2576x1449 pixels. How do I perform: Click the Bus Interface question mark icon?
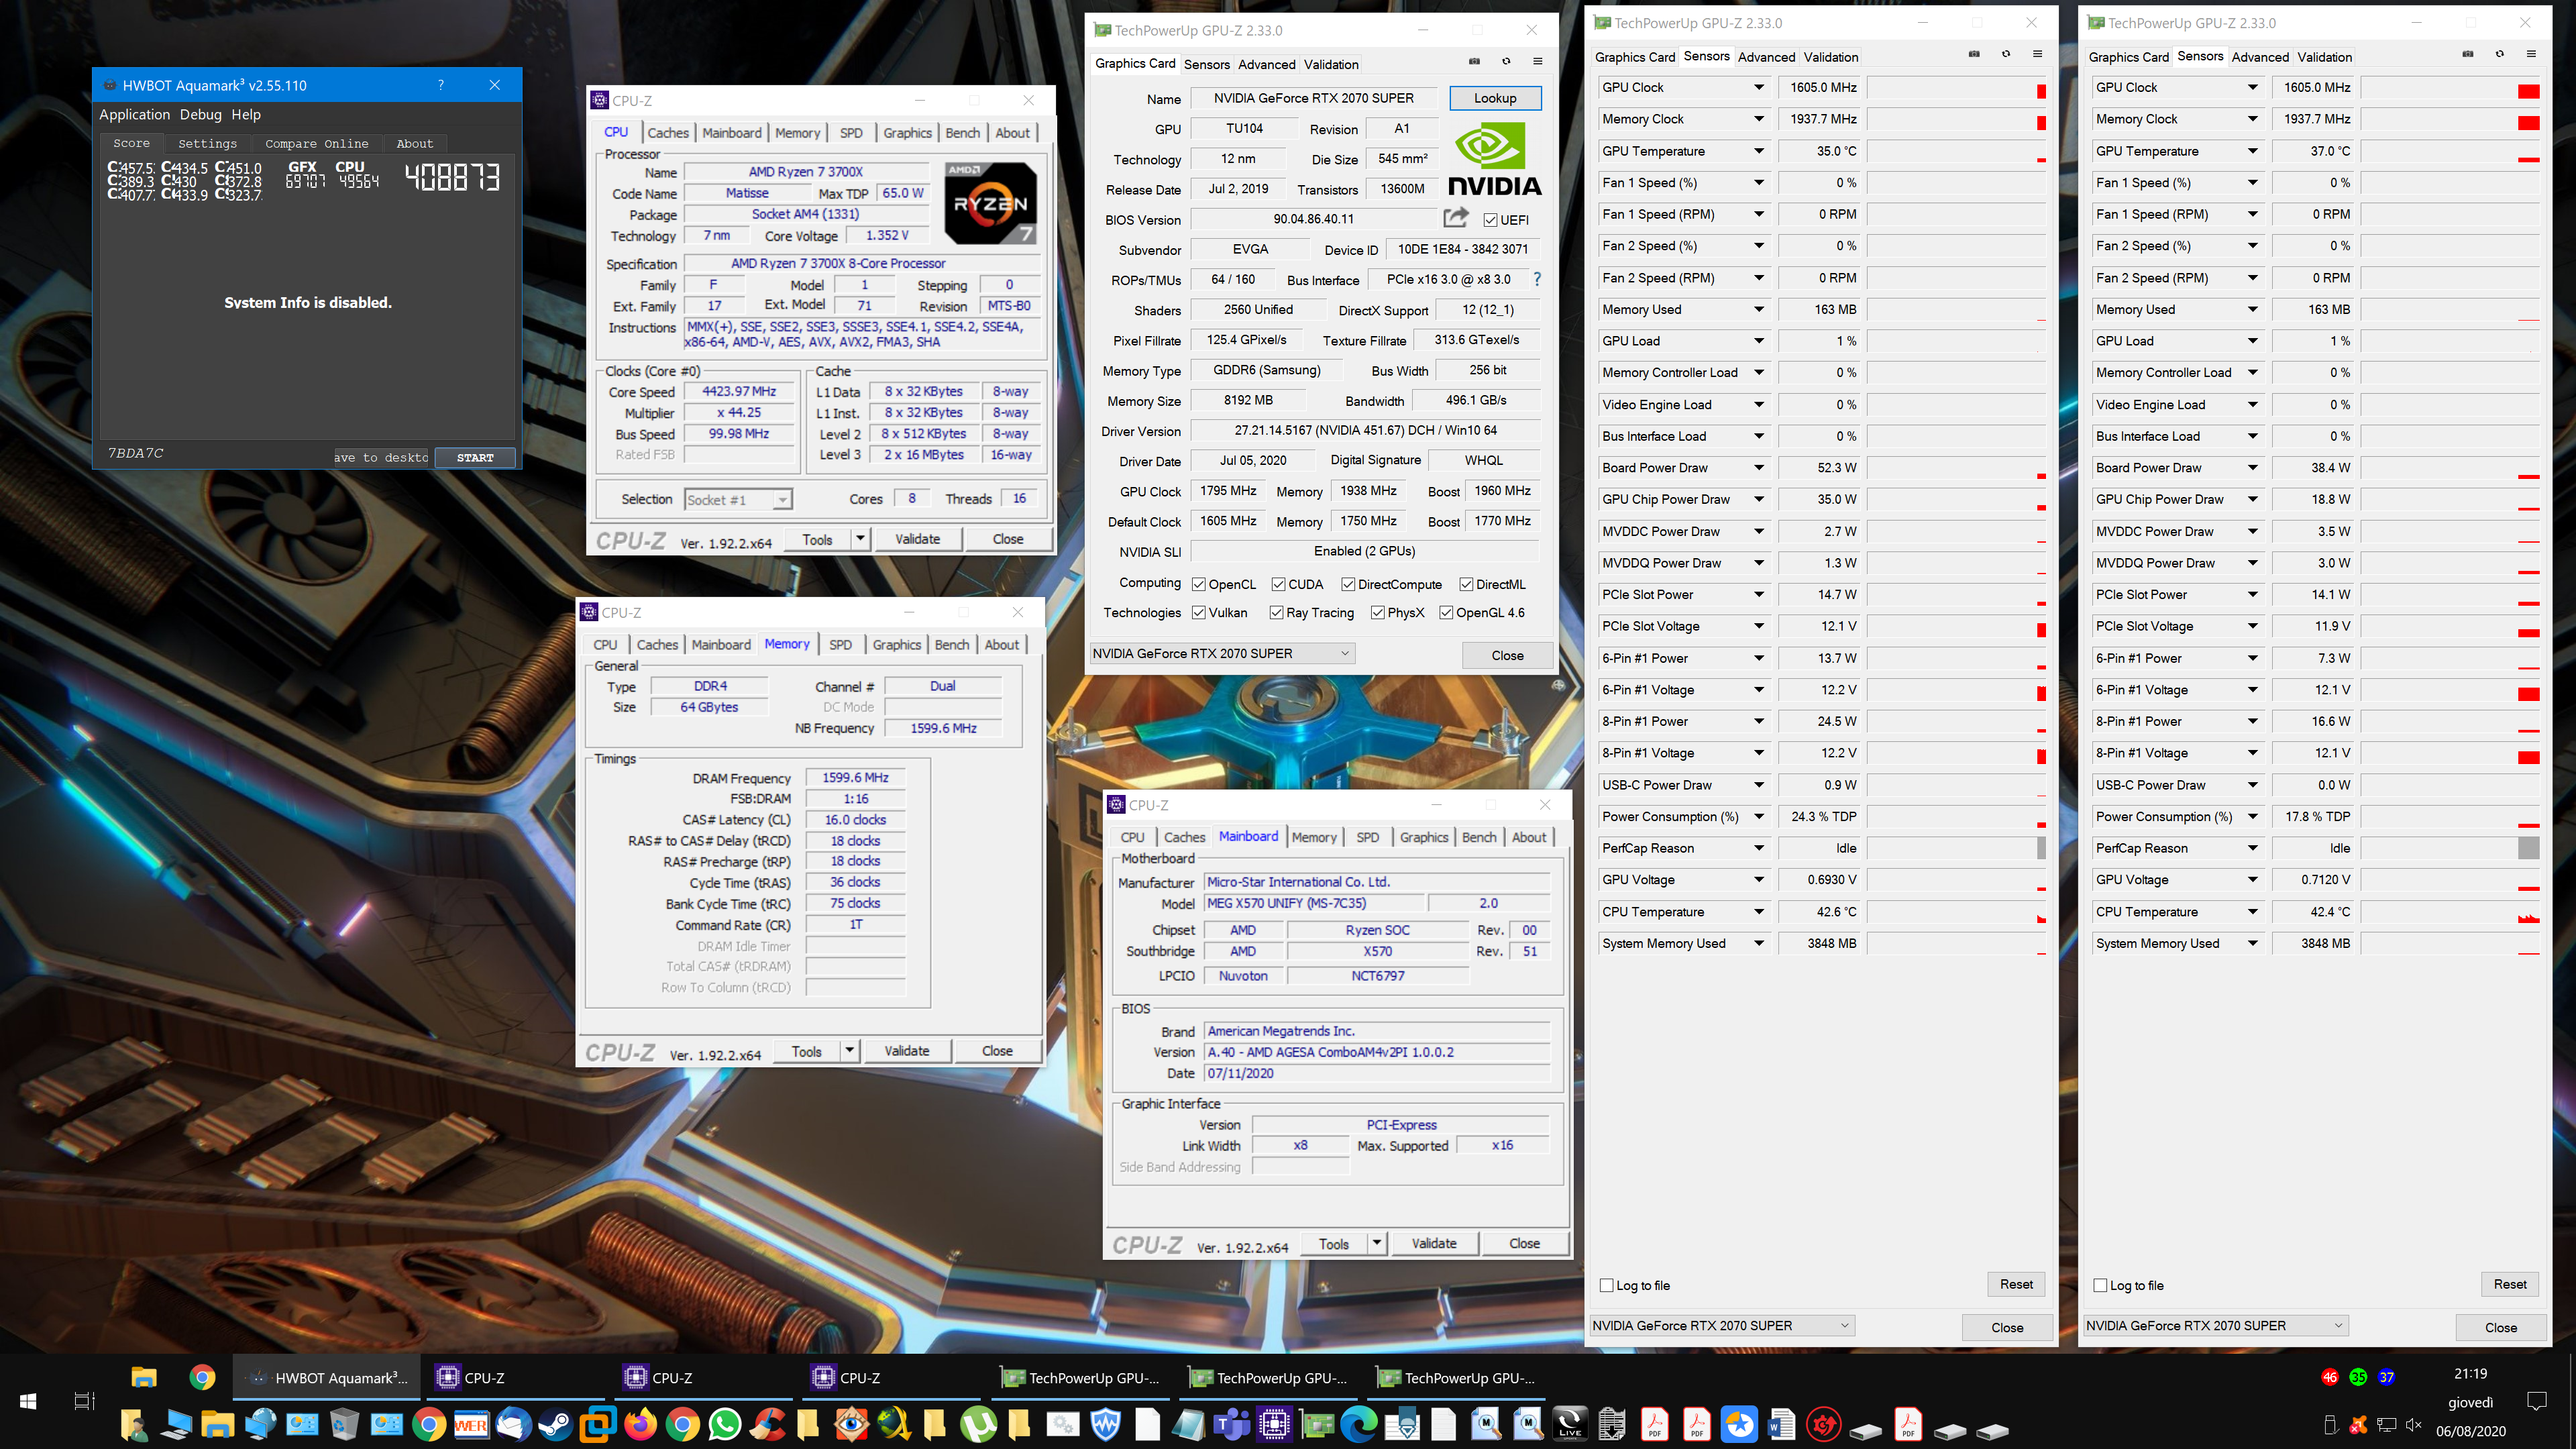click(x=1537, y=279)
